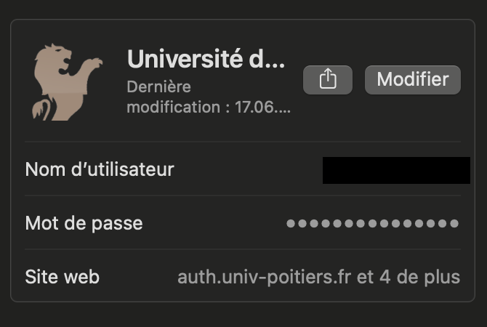Click the "Dernière modification" date text

(x=159, y=87)
